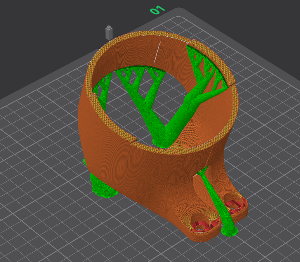This screenshot has height=262, width=300.
Task: Click the small green support tip at far left
Action: [84, 161]
